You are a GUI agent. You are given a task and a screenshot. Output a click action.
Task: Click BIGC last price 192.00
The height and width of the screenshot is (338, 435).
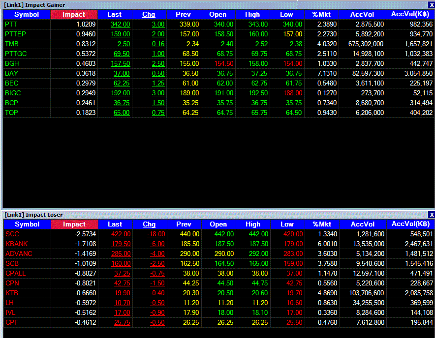120,93
